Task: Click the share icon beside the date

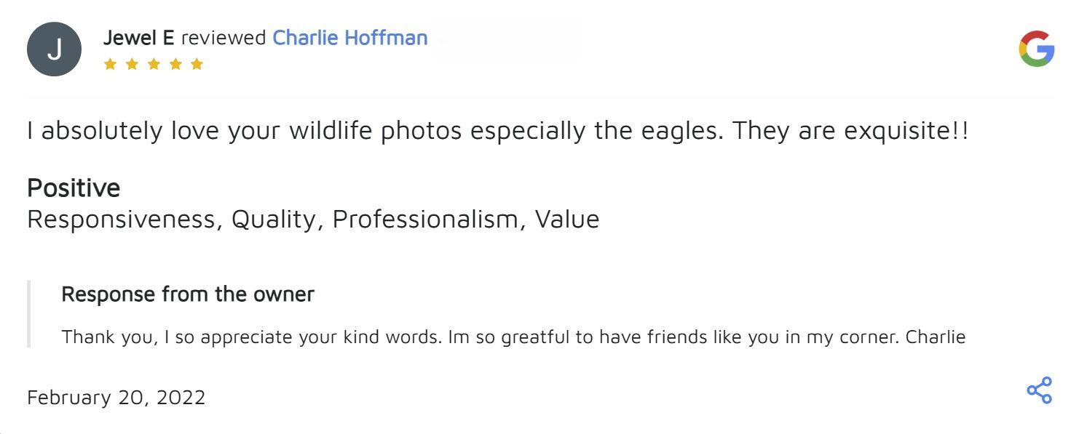Action: 1039,390
